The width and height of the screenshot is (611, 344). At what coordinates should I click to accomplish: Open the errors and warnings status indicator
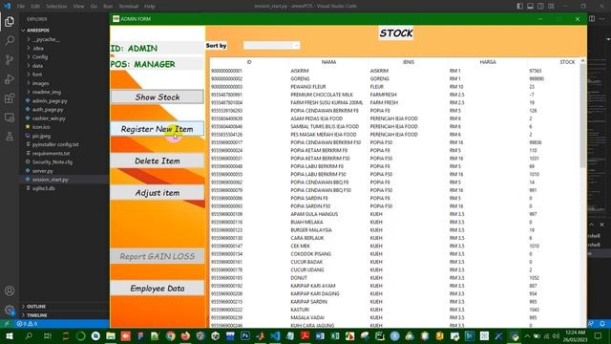tap(27, 324)
